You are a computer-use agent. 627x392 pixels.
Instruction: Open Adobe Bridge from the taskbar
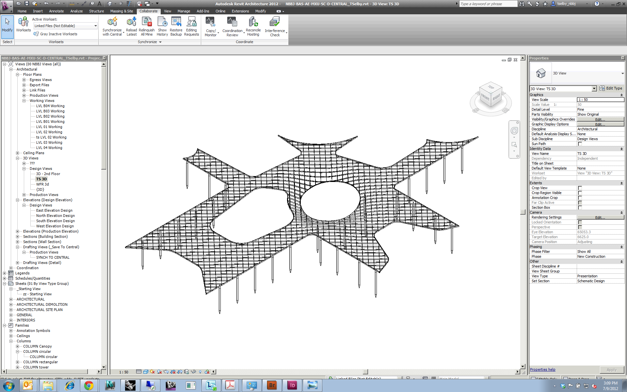[x=272, y=385]
